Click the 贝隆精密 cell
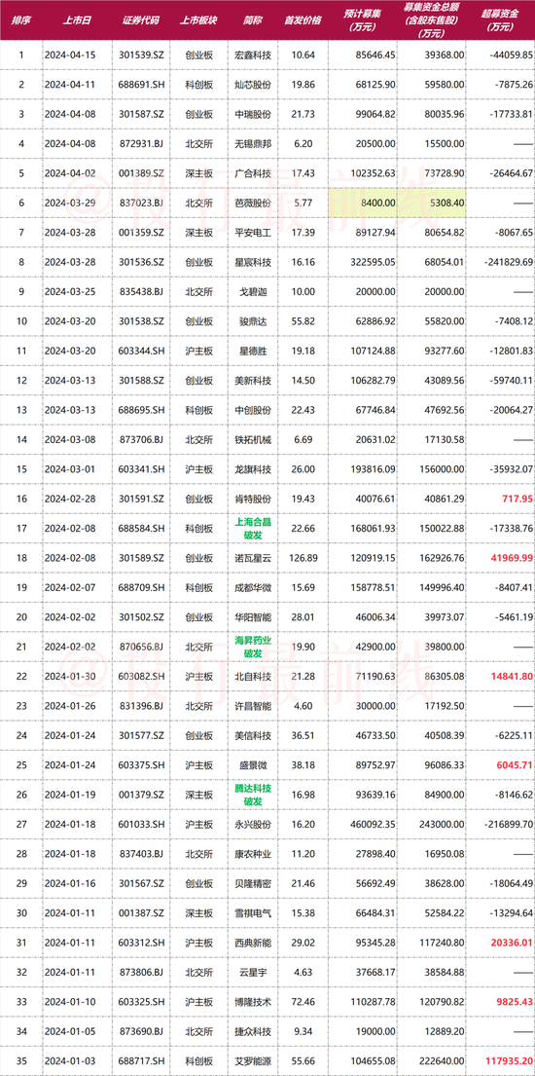Screen dimensions: 535x1076 tap(252, 883)
